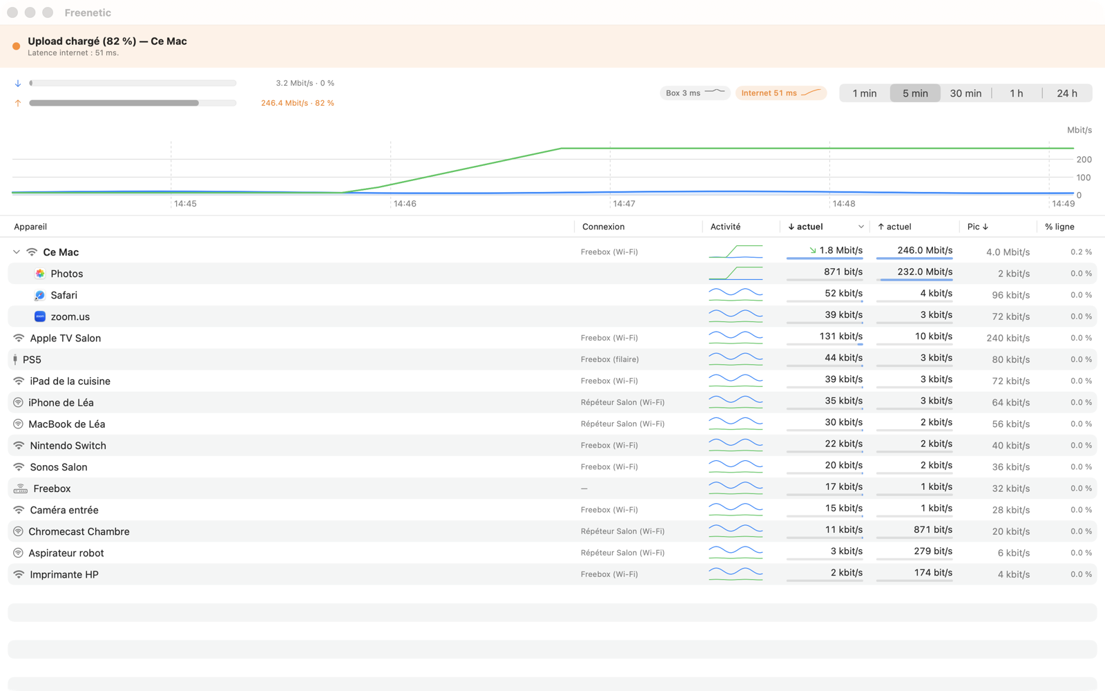The width and height of the screenshot is (1105, 691).
Task: Click the orange status dot in the alert banner
Action: pyautogui.click(x=16, y=46)
